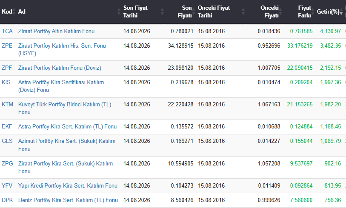Open fund code ZPE link
This screenshot has width=346, height=208.
pyautogui.click(x=7, y=46)
